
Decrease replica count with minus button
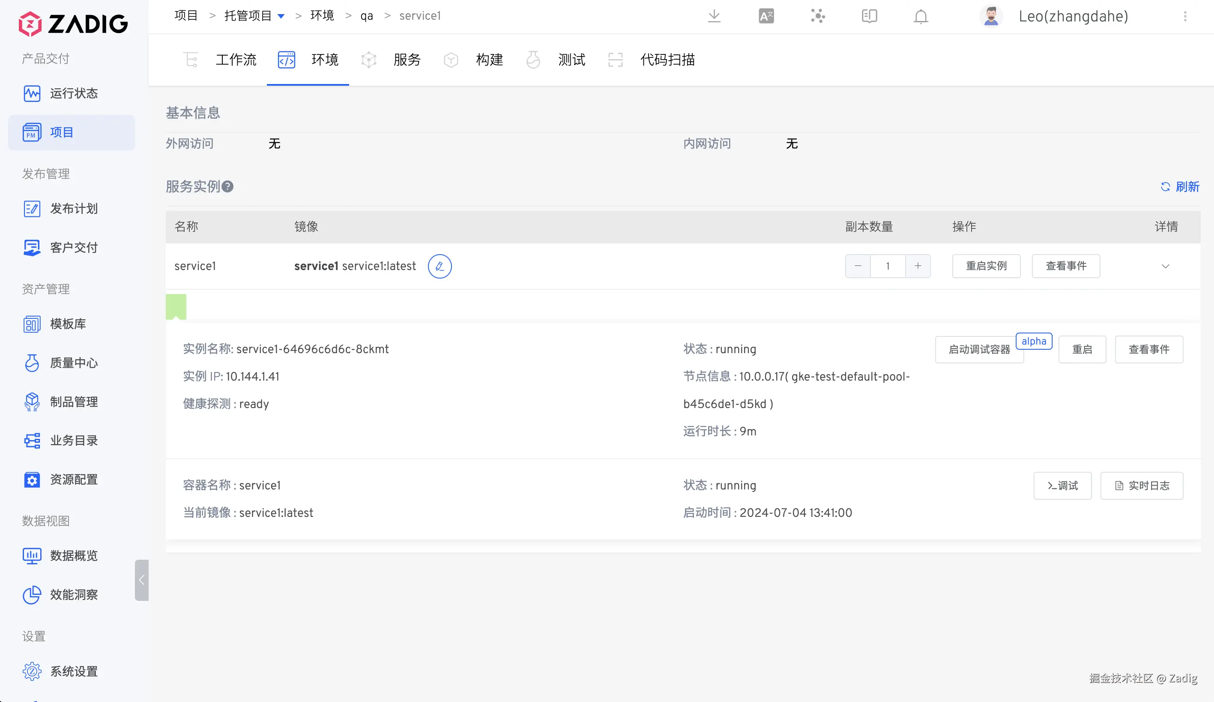coord(858,266)
